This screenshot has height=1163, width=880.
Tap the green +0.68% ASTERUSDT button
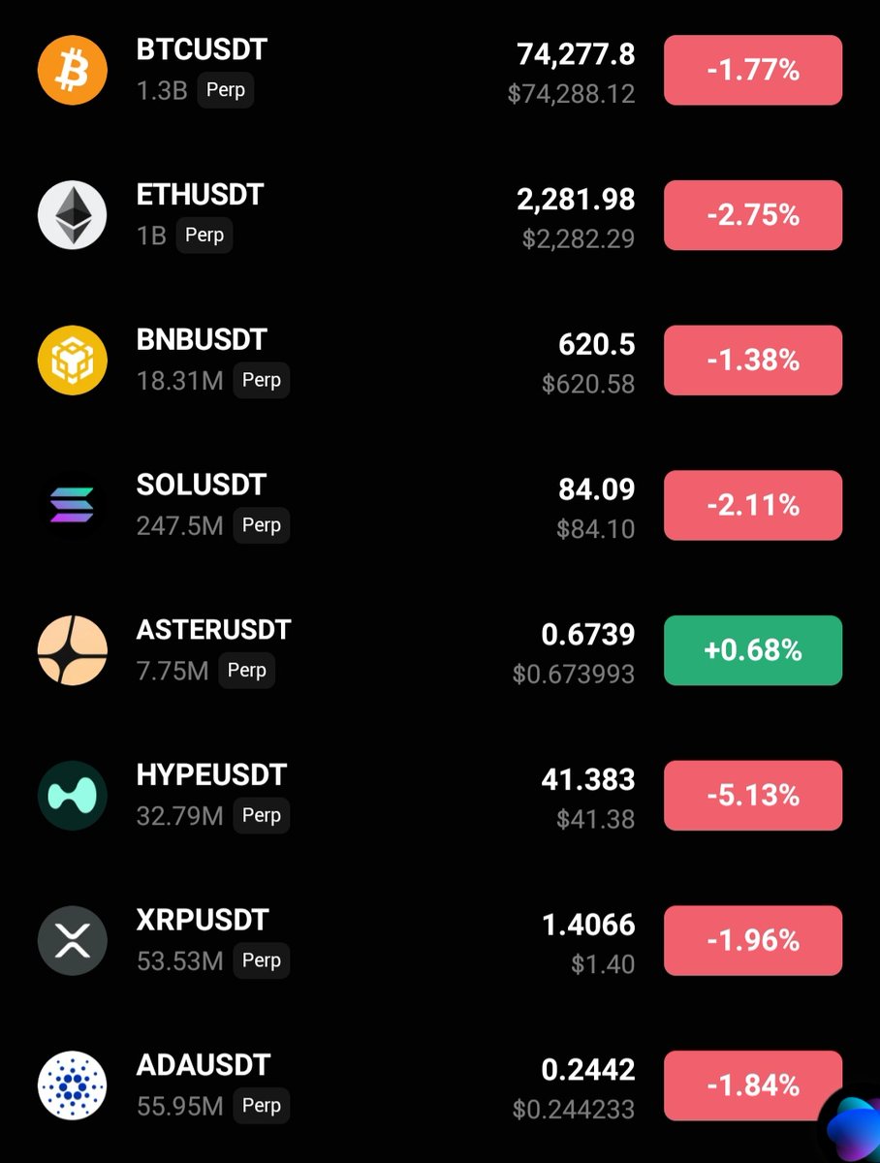(x=752, y=650)
